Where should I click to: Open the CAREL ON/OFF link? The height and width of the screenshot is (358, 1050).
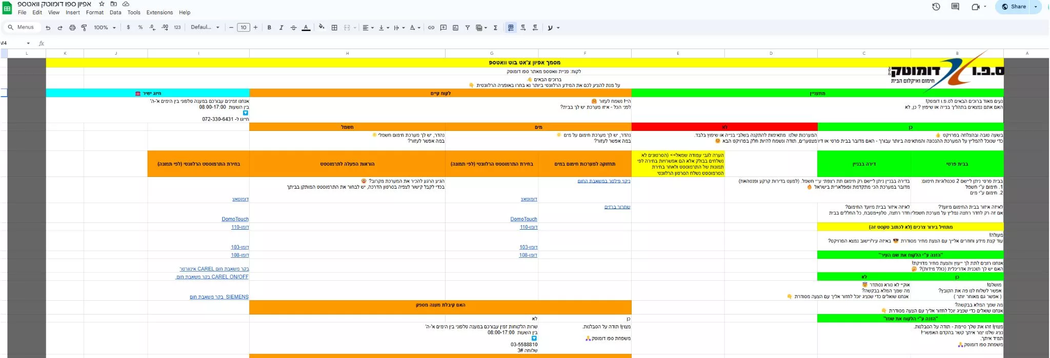tap(212, 277)
